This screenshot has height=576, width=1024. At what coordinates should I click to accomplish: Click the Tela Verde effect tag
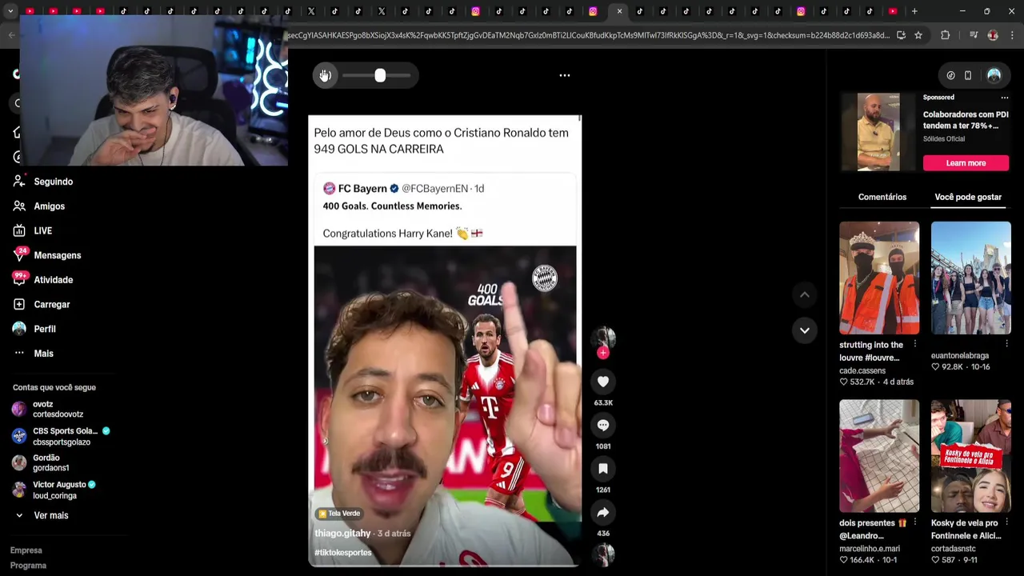pyautogui.click(x=339, y=514)
